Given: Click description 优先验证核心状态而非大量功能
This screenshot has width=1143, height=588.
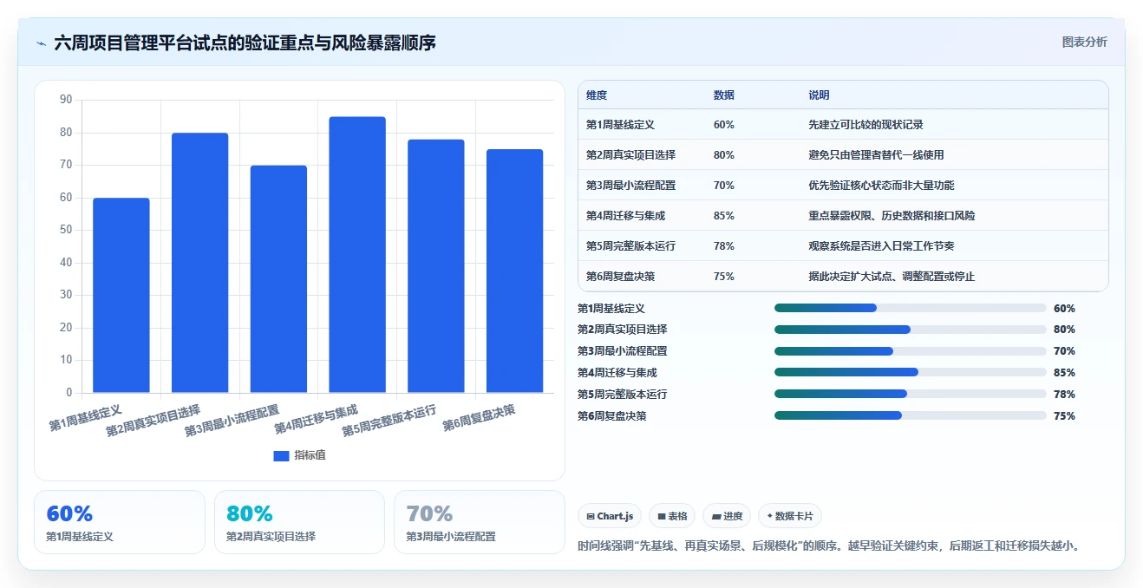Looking at the screenshot, I should [x=881, y=186].
